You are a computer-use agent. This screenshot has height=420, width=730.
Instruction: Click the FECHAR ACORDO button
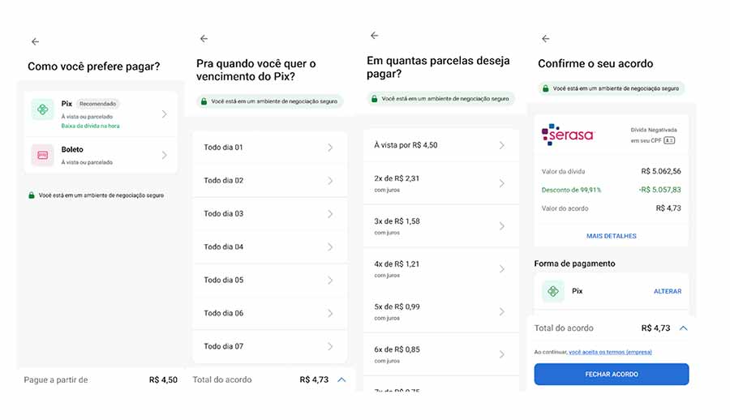point(611,374)
